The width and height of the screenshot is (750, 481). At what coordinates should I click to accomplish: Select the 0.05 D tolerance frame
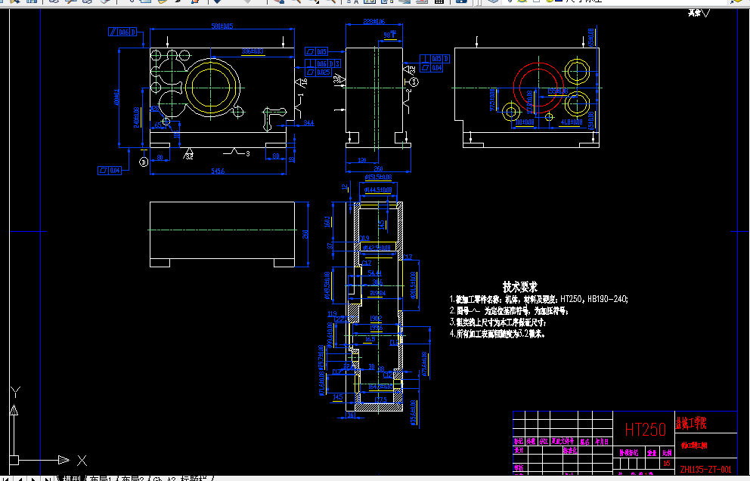435,59
